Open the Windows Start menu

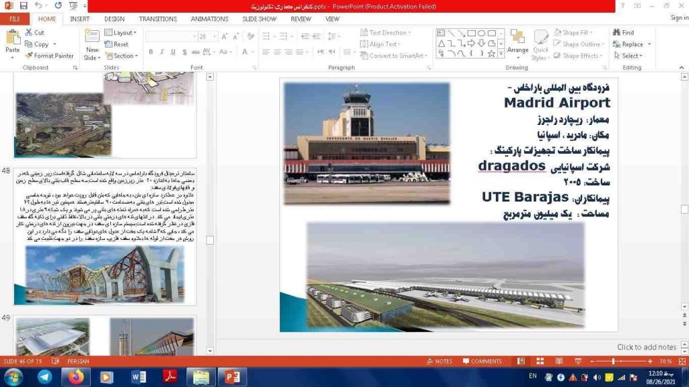pyautogui.click(x=13, y=377)
